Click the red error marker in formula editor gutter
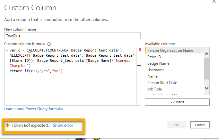 point(140,50)
